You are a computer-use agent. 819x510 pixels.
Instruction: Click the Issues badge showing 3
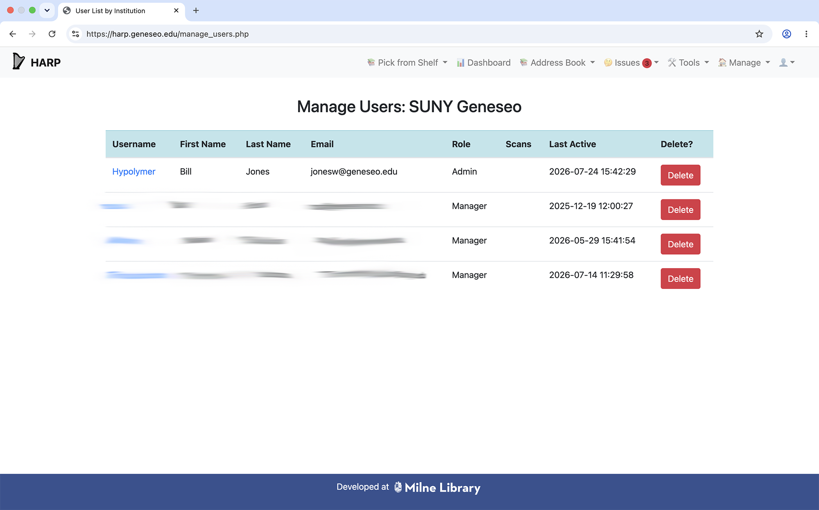click(x=647, y=63)
